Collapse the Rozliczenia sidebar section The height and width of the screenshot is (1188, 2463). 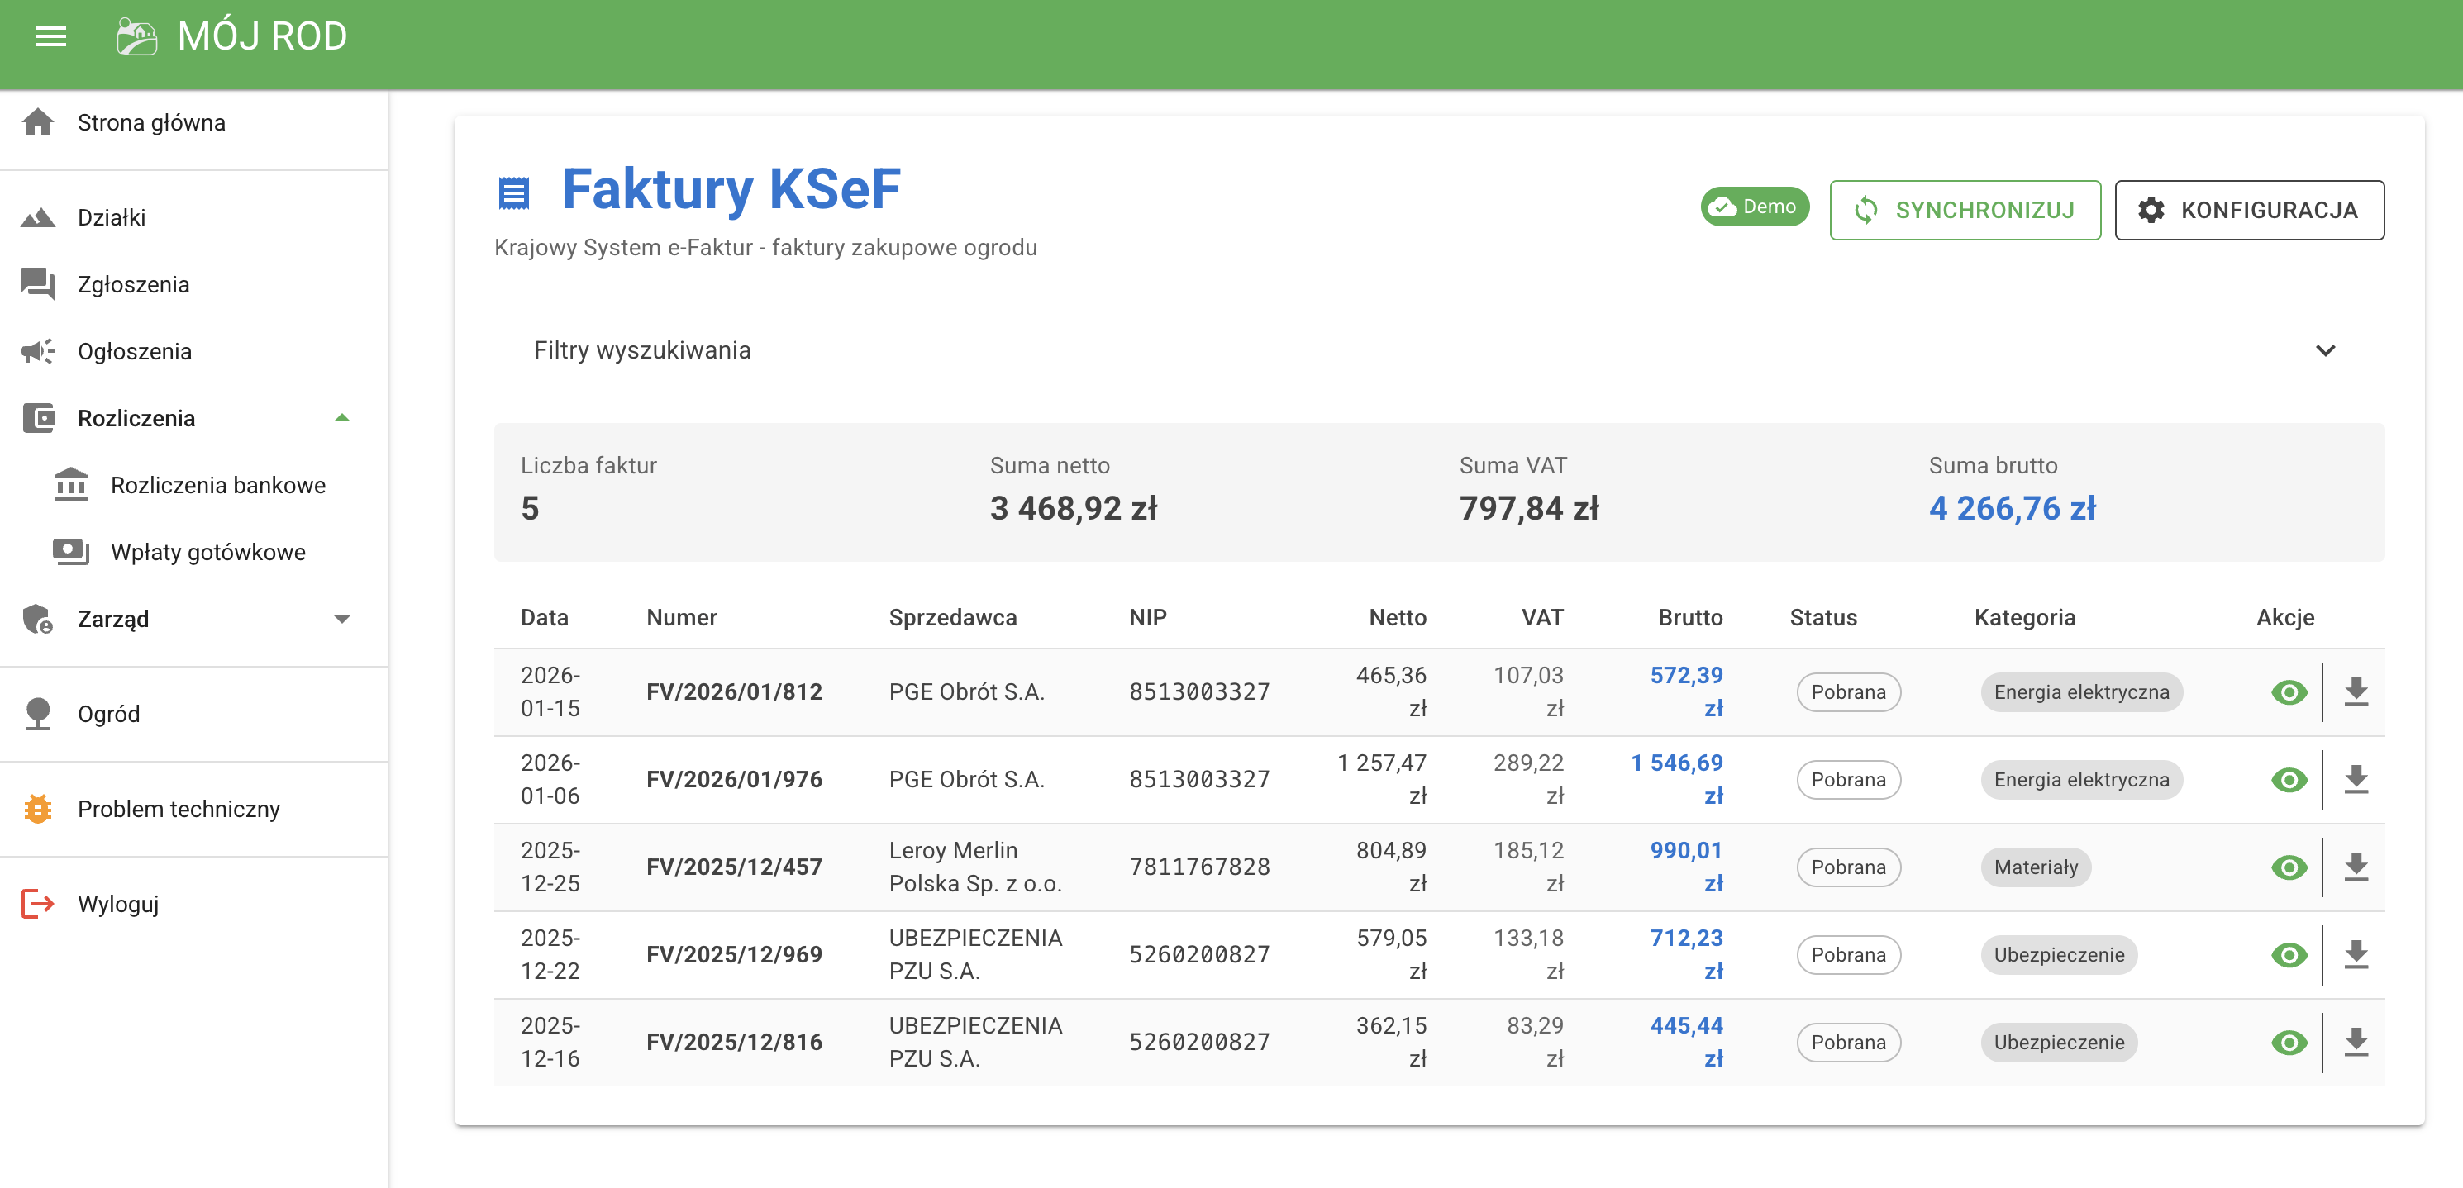[x=341, y=418]
